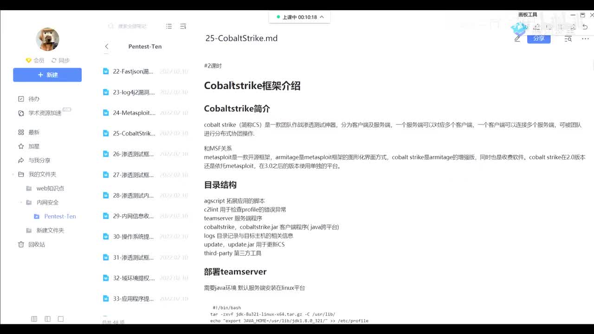
Task: Select the web知识点 folder
Action: [50, 188]
